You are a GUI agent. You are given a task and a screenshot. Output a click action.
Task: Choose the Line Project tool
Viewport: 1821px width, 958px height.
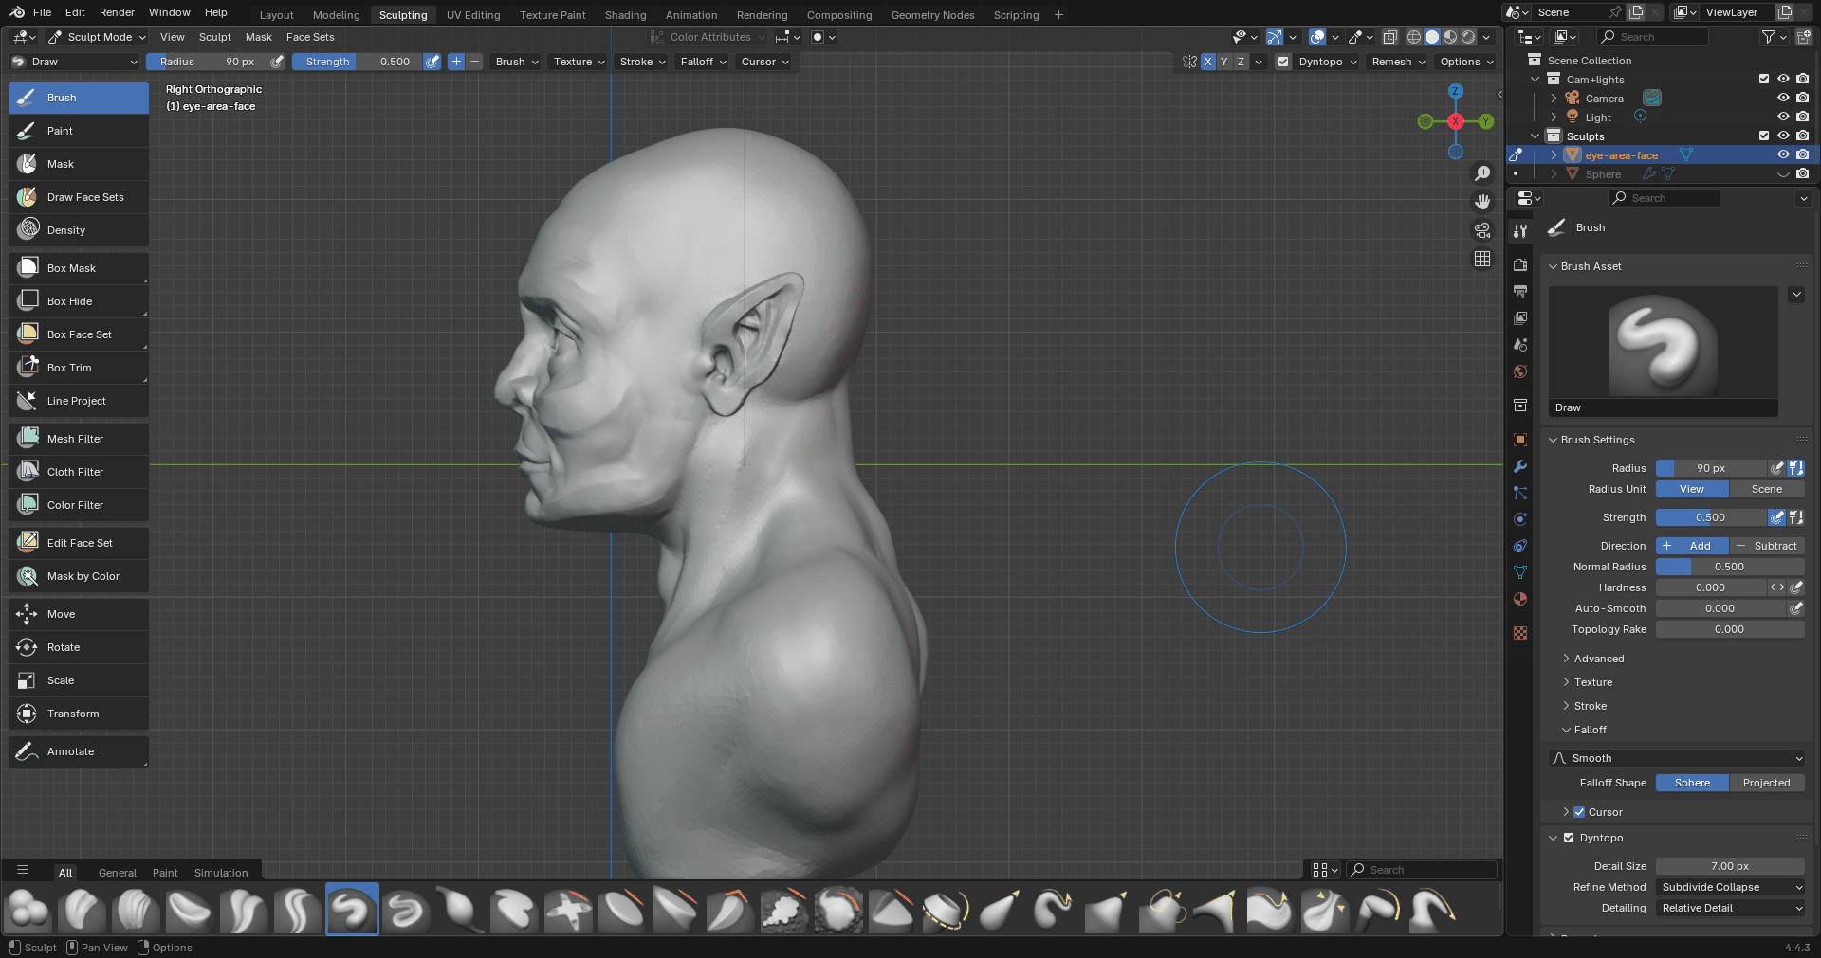tap(78, 401)
